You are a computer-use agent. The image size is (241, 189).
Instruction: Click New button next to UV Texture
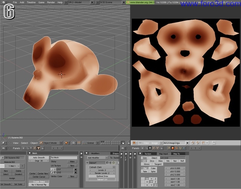tap(72, 166)
